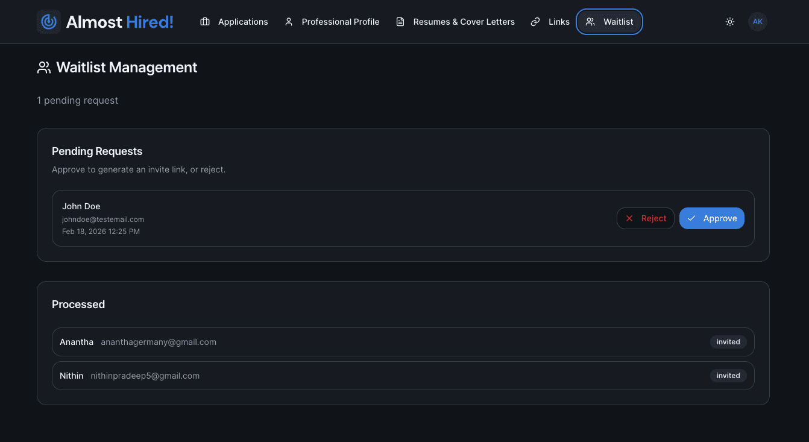This screenshot has width=809, height=442.
Task: Click the Almost Hired! brand title link
Action: pos(120,22)
